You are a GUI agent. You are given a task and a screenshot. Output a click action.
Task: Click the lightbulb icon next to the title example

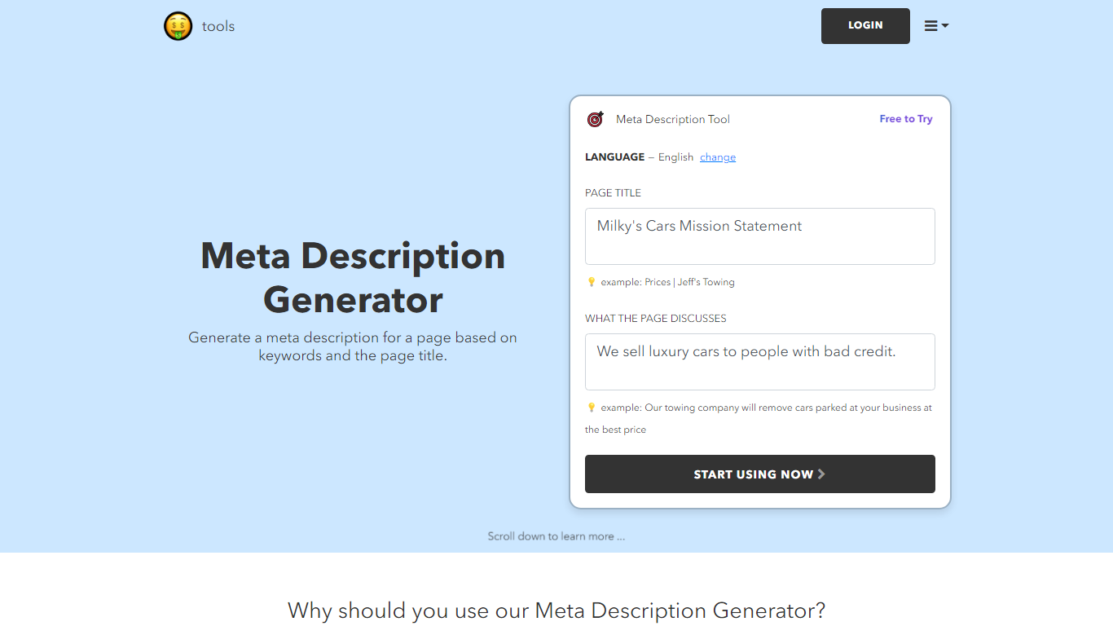[591, 281]
